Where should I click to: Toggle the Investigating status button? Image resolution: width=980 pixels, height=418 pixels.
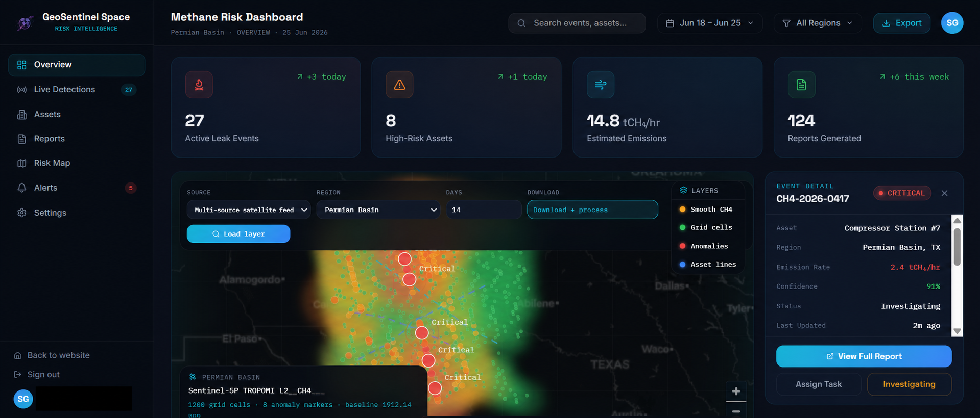[909, 384]
